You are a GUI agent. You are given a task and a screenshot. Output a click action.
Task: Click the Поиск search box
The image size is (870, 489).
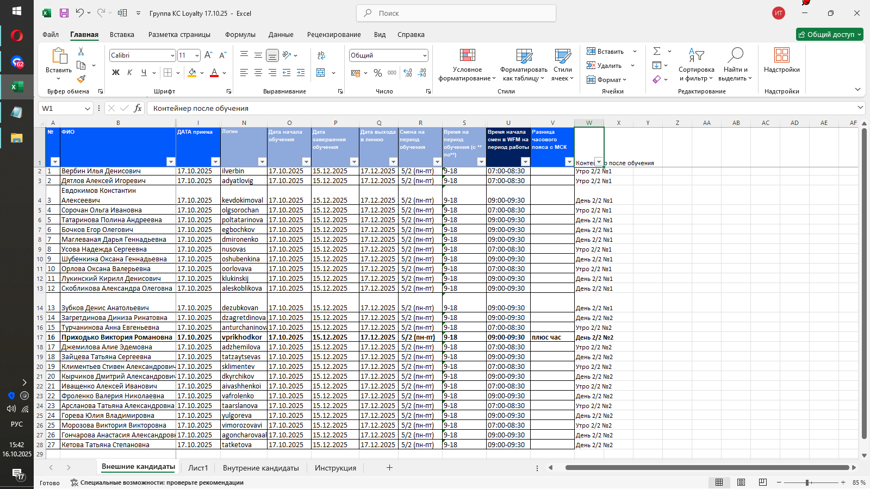pos(456,13)
